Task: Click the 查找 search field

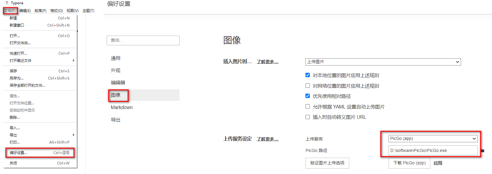Action: point(143,40)
